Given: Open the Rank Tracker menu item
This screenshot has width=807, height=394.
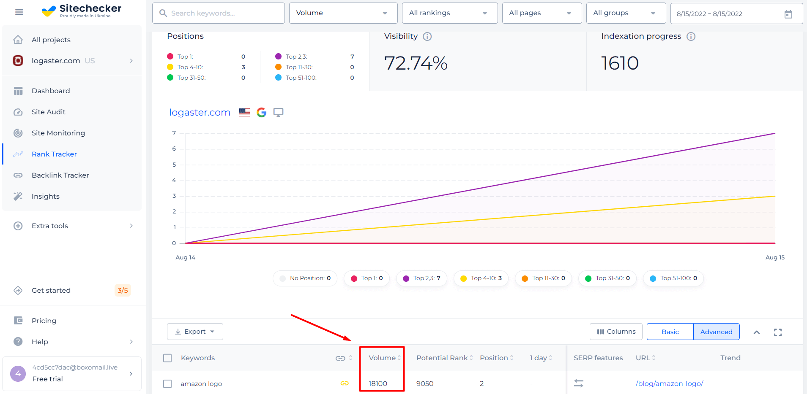Looking at the screenshot, I should [x=72, y=154].
